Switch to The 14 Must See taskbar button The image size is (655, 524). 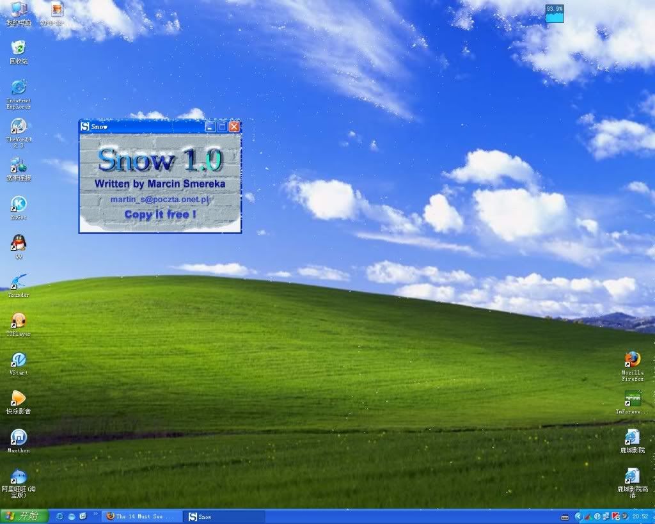[x=142, y=516]
